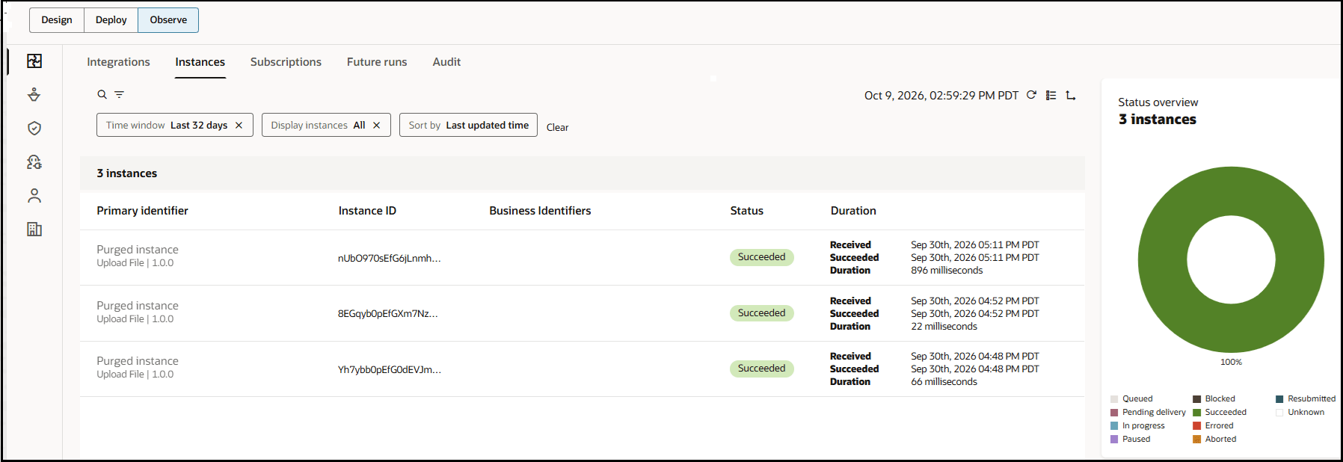Remove the Display instances filter

(x=377, y=125)
